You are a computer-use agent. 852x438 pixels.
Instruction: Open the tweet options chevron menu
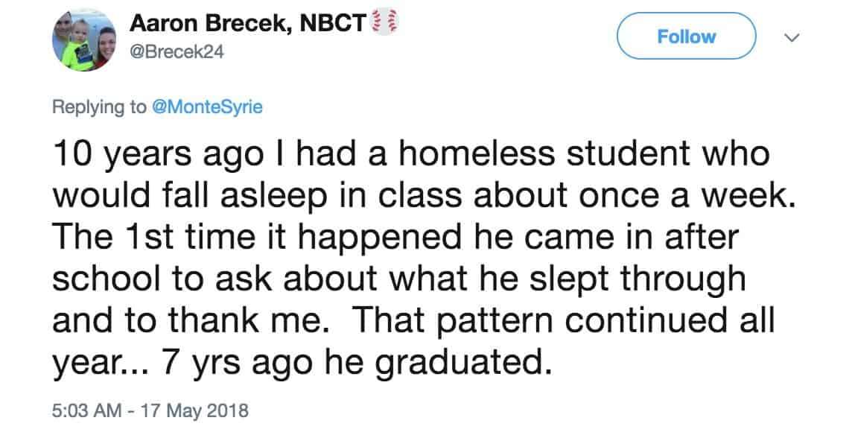point(793,36)
